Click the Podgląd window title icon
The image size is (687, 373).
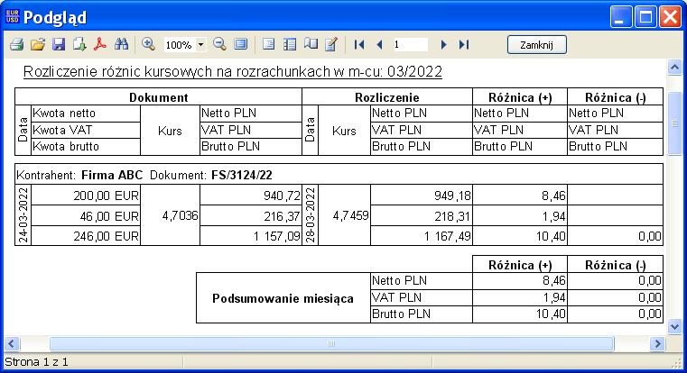click(12, 16)
